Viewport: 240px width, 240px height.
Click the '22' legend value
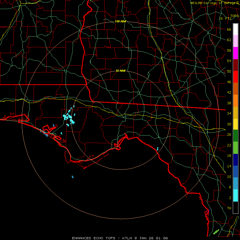(229, 145)
